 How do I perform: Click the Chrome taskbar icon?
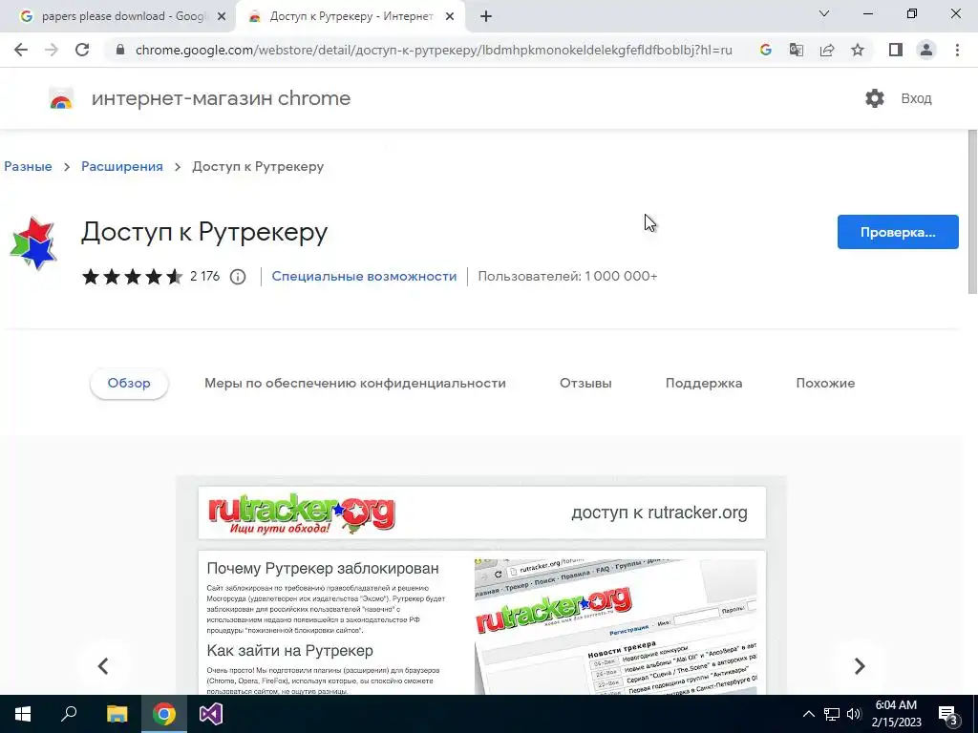164,714
